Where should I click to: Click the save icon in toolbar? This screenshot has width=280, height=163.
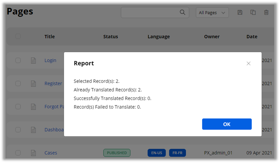tap(240, 12)
